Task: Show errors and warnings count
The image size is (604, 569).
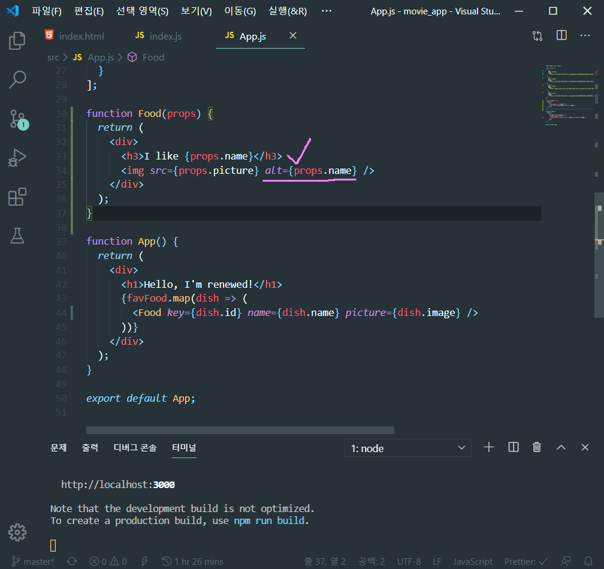Action: click(108, 562)
